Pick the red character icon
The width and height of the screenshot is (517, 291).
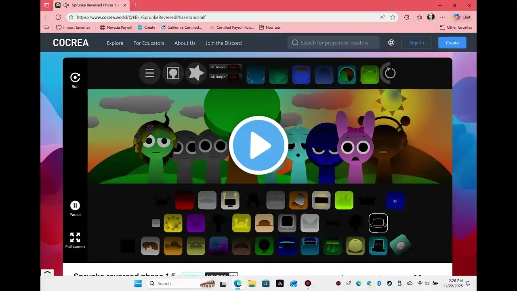pyautogui.click(x=185, y=200)
